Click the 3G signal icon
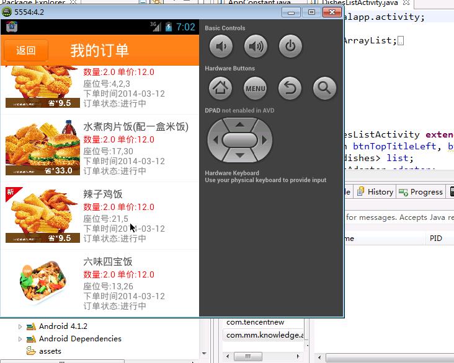Viewport: 454px width, 363px height. [156, 27]
